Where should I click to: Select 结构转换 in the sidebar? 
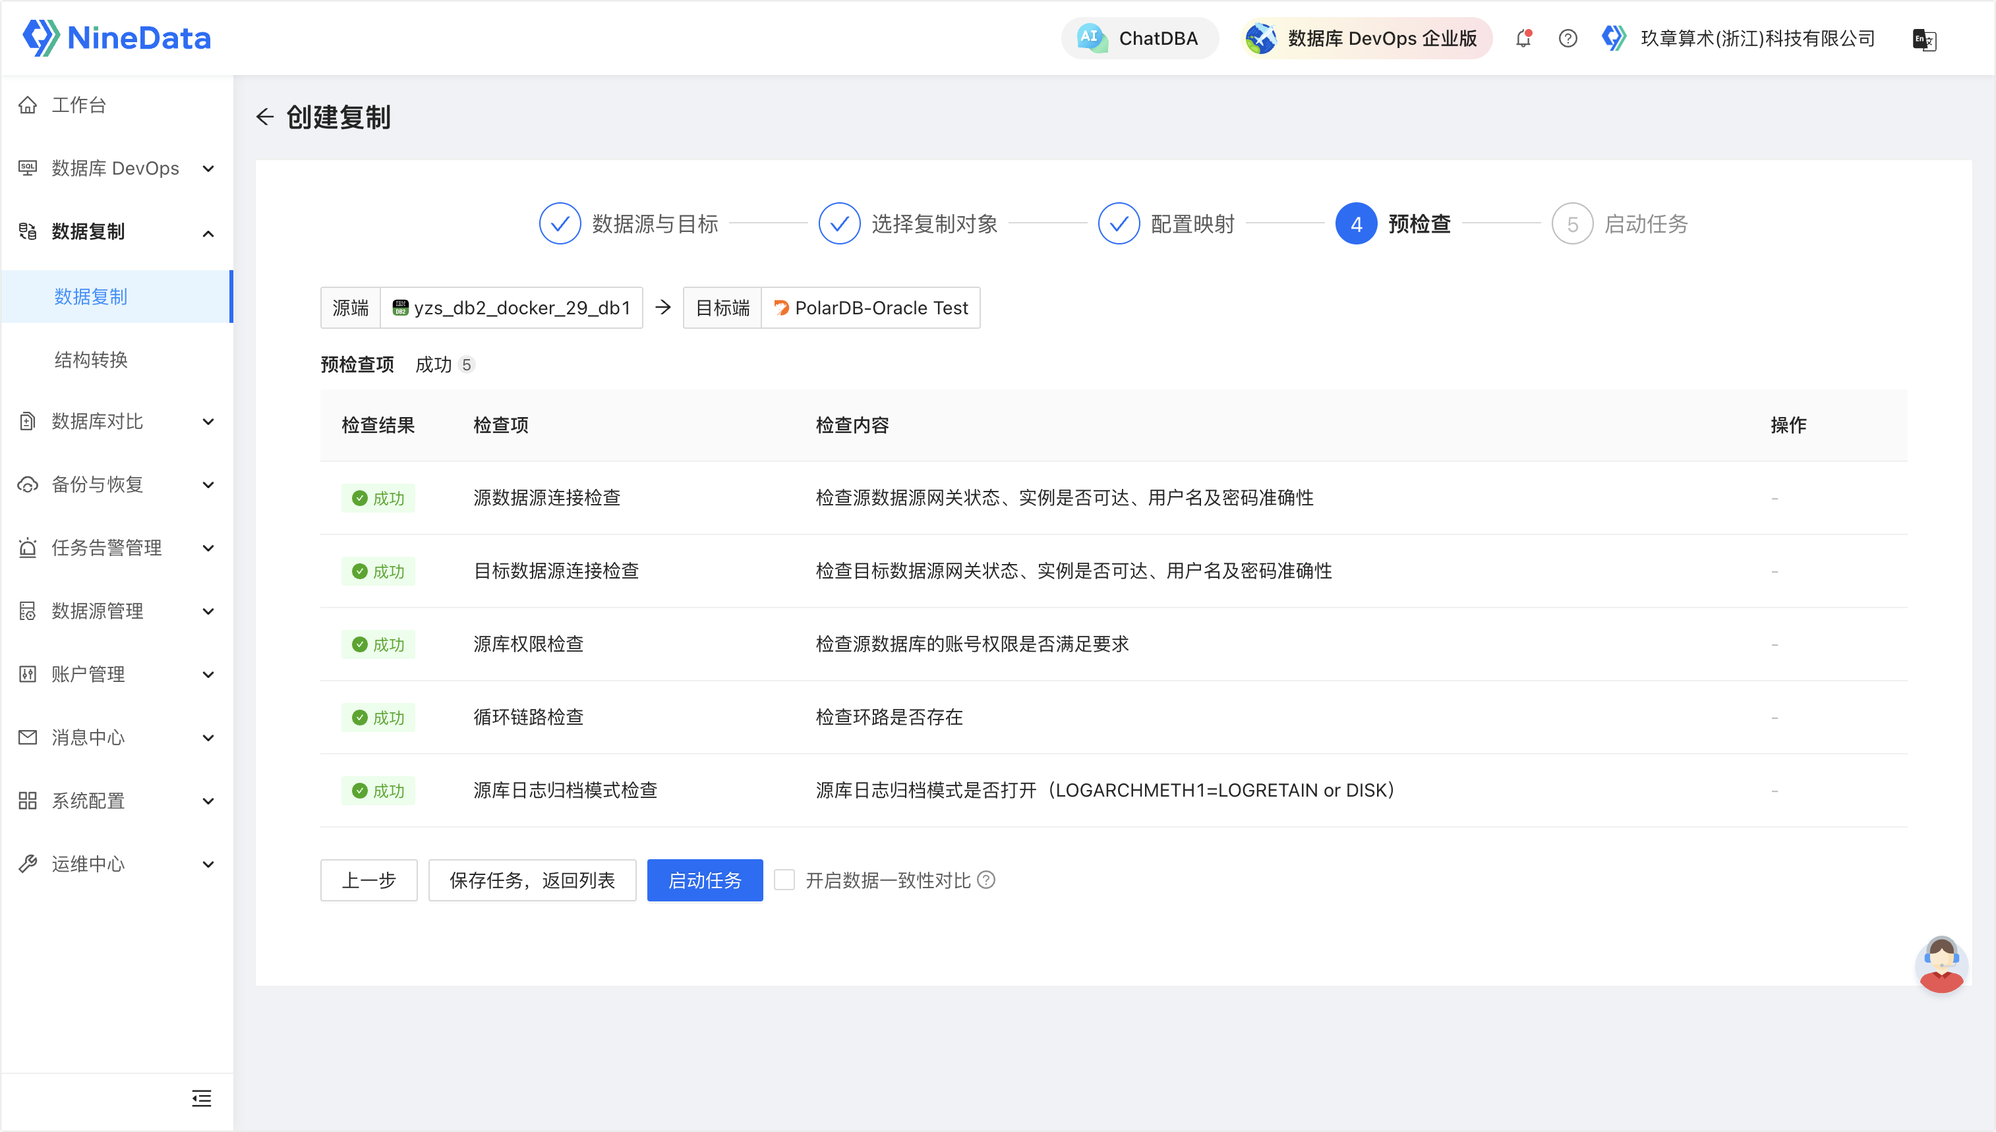click(91, 360)
